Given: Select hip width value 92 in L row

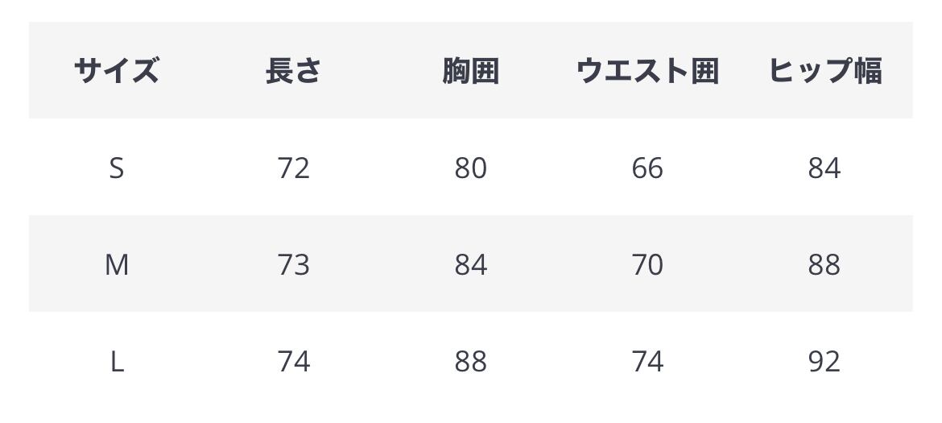Looking at the screenshot, I should pyautogui.click(x=824, y=362).
